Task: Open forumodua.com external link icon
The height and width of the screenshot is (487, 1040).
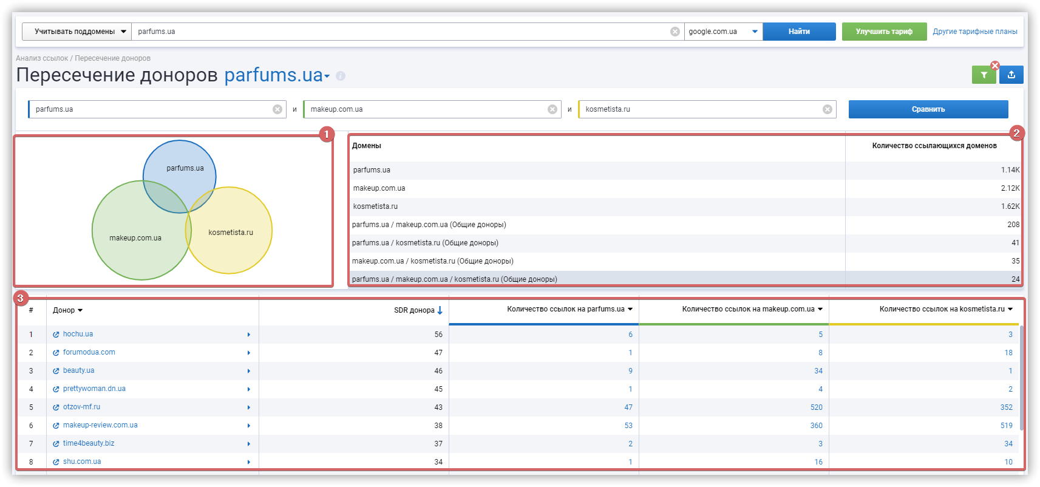Action: (56, 353)
